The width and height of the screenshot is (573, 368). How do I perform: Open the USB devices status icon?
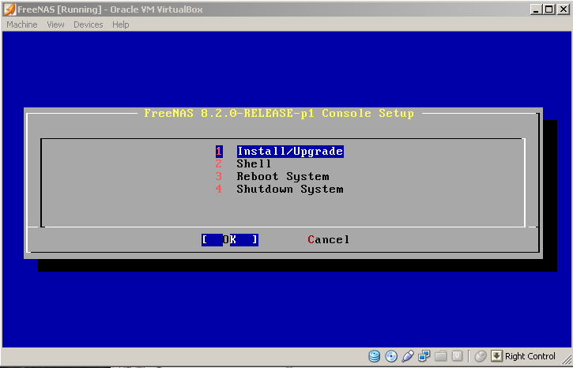(x=408, y=356)
